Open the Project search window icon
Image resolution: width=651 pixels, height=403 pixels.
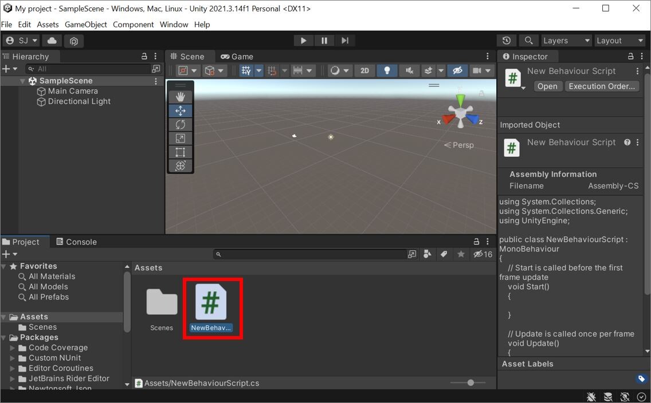412,254
